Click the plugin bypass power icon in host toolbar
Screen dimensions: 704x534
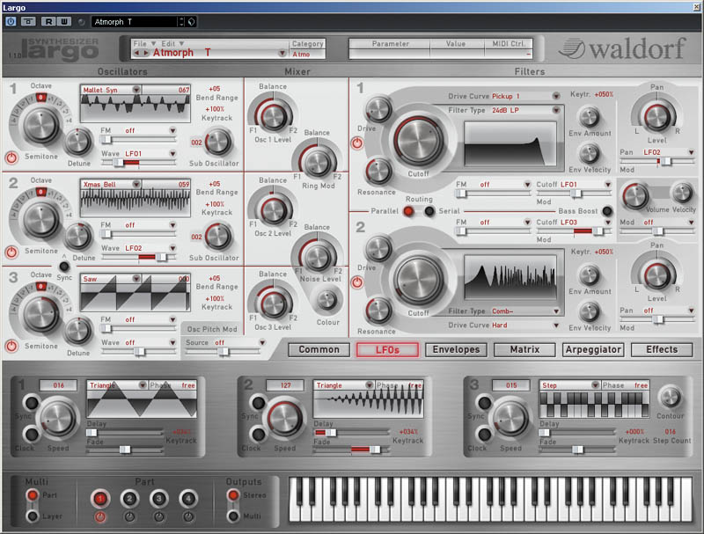pyautogui.click(x=11, y=21)
